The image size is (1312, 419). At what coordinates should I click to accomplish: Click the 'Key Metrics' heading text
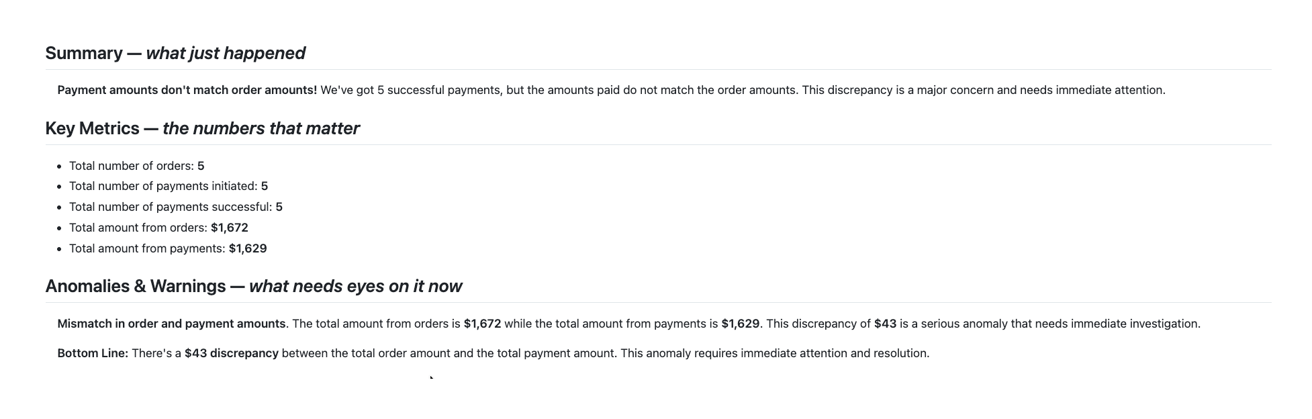click(x=92, y=128)
